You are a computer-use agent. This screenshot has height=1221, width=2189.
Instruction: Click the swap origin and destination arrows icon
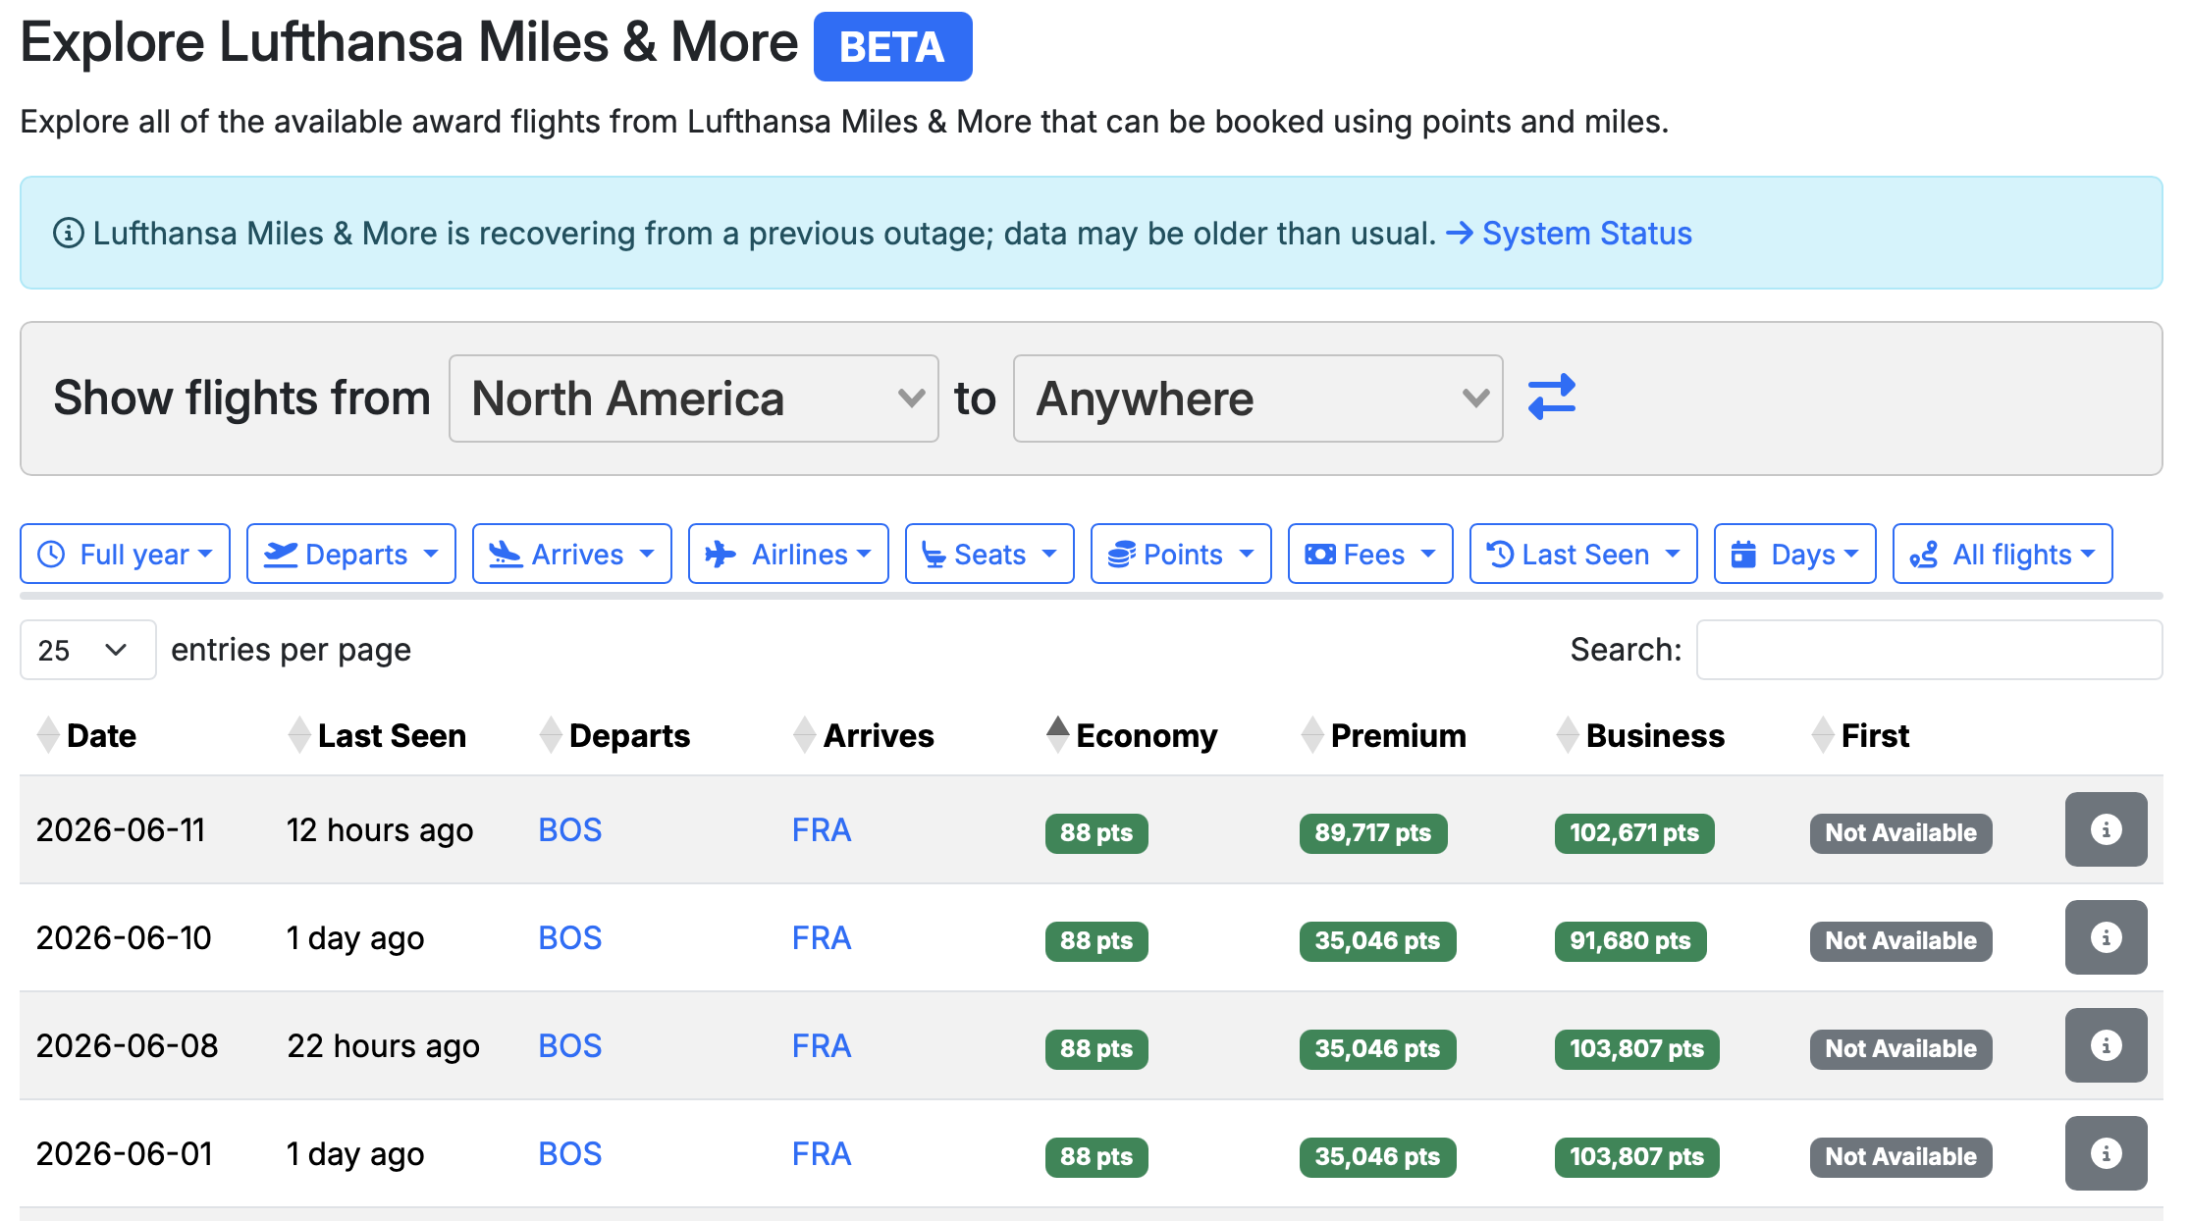click(1552, 398)
